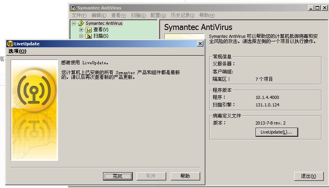Click the 客户端组 label
The height and width of the screenshot is (188, 329).
[x=223, y=72]
